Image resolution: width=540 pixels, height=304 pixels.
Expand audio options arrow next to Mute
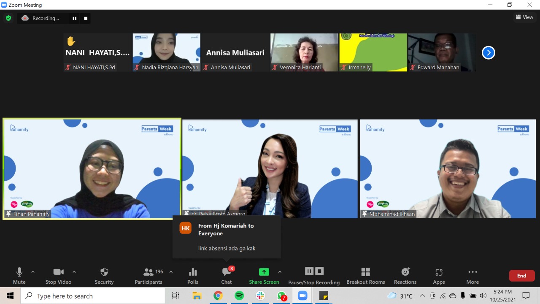coord(33,272)
